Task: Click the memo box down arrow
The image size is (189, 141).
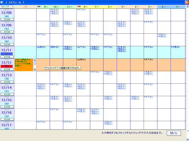Action: [35, 69]
